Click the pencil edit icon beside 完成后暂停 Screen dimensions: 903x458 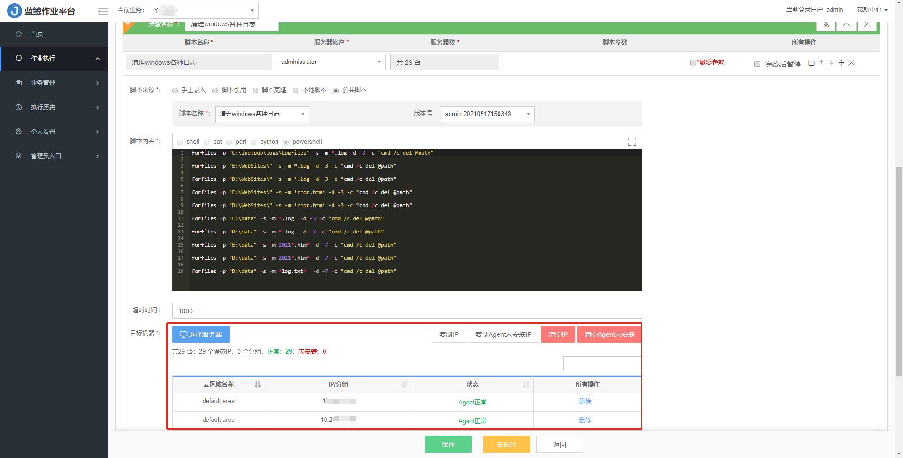coord(811,62)
